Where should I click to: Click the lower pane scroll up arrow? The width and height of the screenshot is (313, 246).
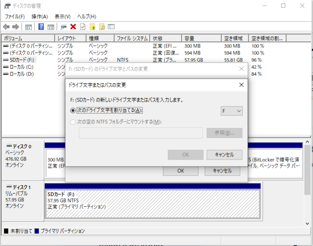(307, 142)
